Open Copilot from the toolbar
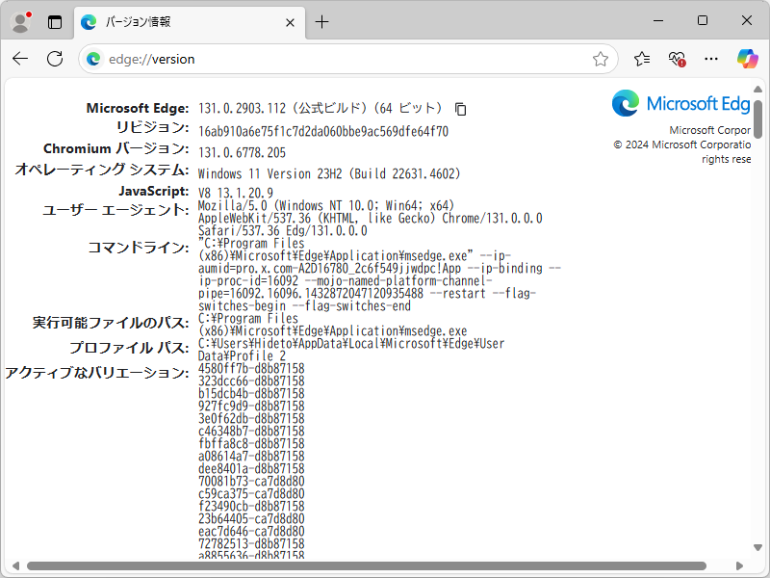The height and width of the screenshot is (578, 770). 747,58
